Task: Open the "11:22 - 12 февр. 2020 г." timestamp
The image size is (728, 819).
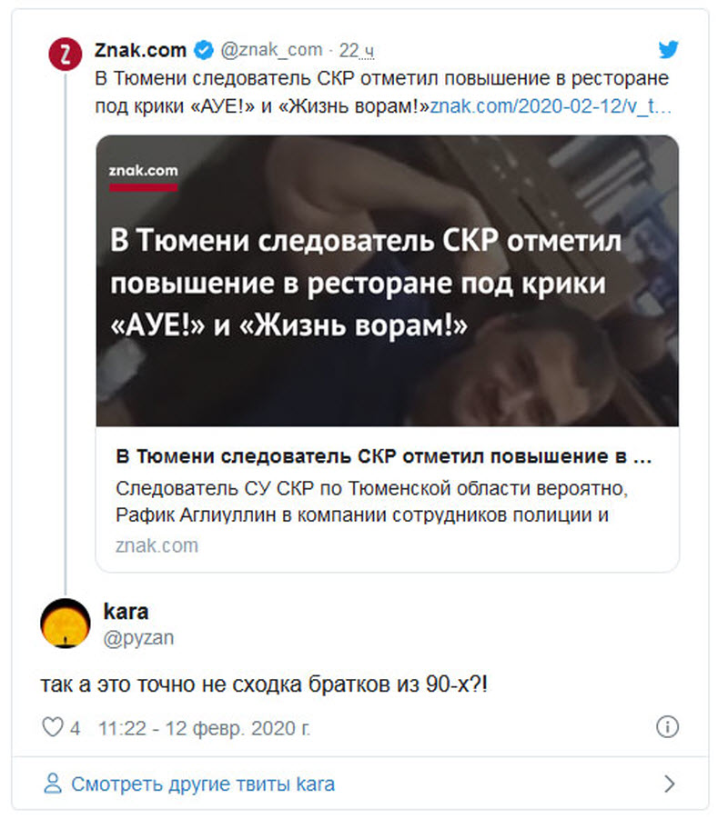Action: point(204,728)
